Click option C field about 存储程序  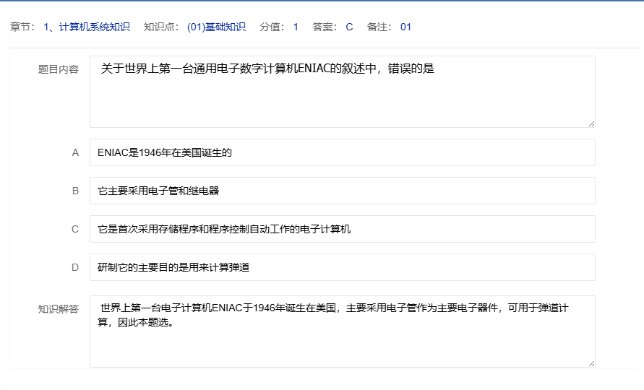[342, 230]
